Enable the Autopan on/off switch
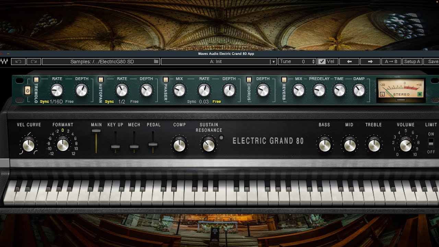The image size is (439, 247). point(101,80)
